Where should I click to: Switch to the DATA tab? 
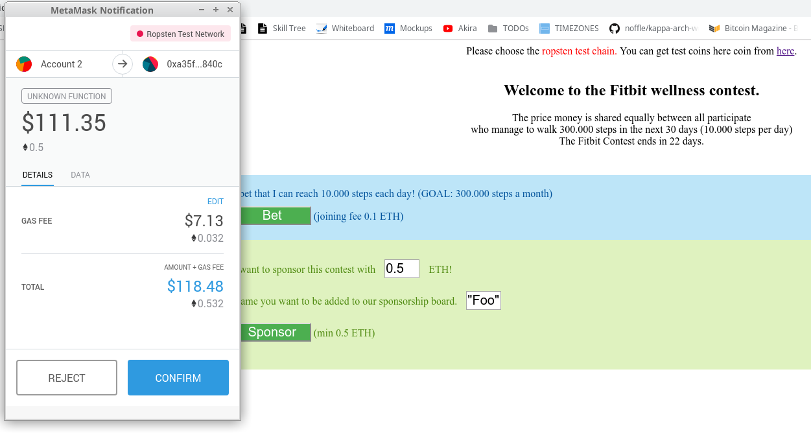pyautogui.click(x=80, y=175)
